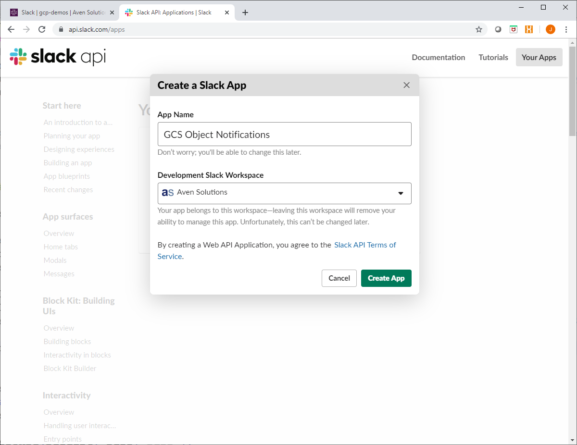Open An introduction to apps sidebar link
Viewport: 577px width, 445px height.
click(x=78, y=123)
